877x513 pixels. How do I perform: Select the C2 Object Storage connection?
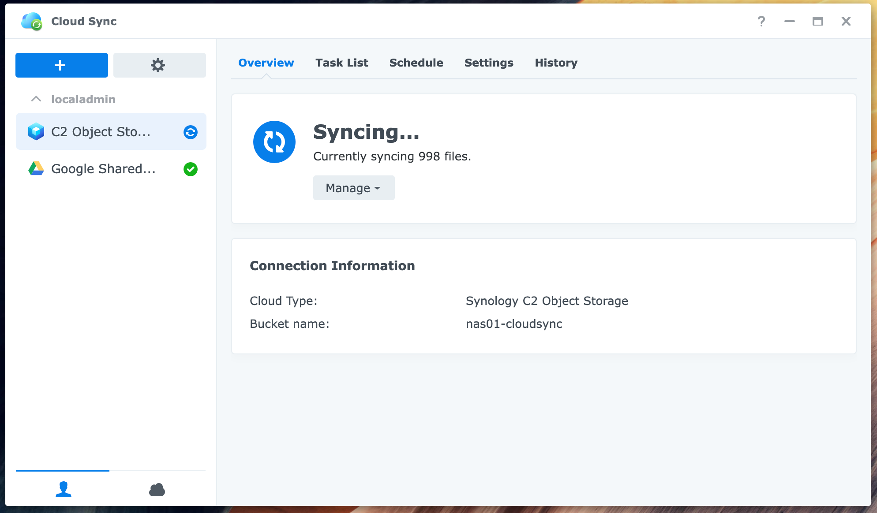(101, 131)
